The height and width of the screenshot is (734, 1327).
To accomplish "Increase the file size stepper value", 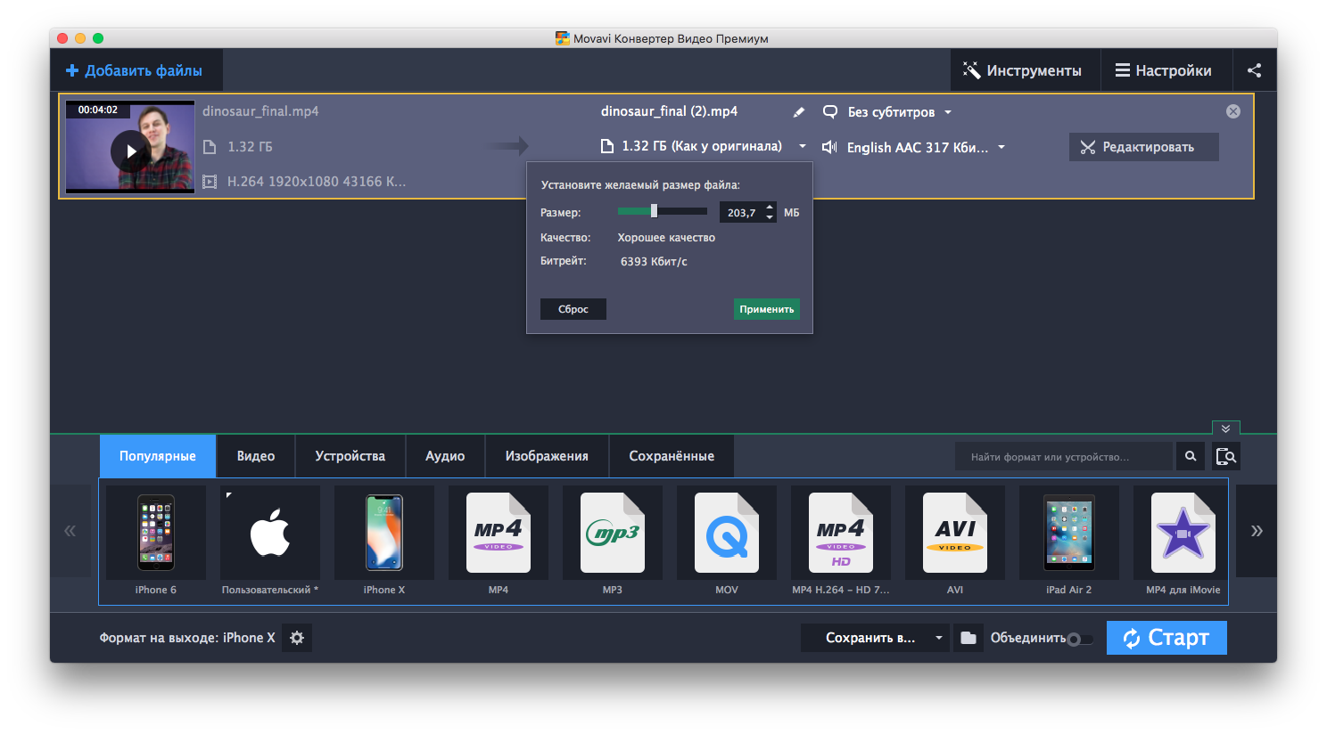I will [x=770, y=208].
